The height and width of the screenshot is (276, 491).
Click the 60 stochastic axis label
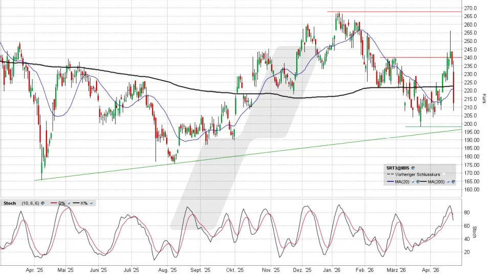coord(466,225)
